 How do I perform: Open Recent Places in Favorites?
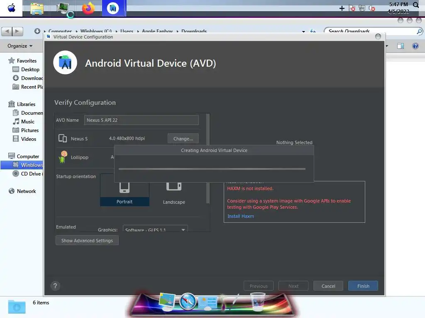pos(28,87)
